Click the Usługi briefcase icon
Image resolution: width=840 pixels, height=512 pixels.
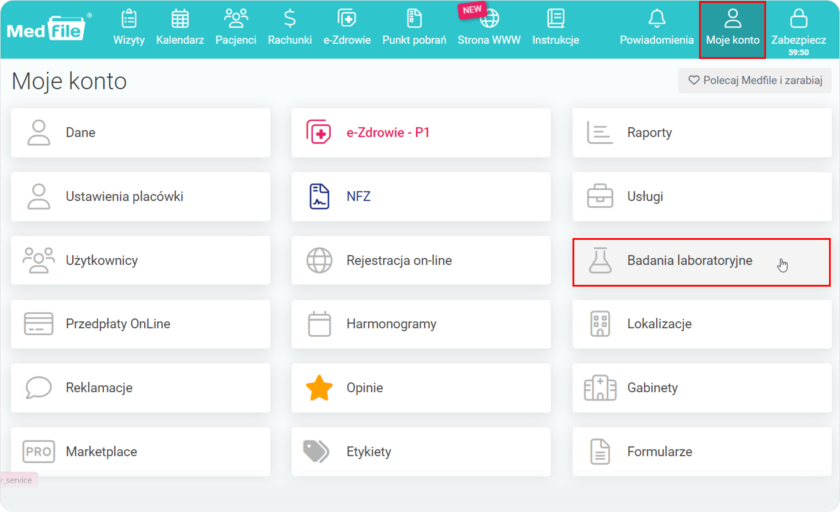pyautogui.click(x=600, y=196)
